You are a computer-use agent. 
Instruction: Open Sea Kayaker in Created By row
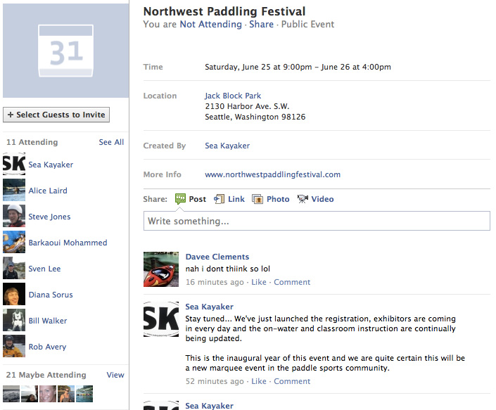(x=227, y=146)
